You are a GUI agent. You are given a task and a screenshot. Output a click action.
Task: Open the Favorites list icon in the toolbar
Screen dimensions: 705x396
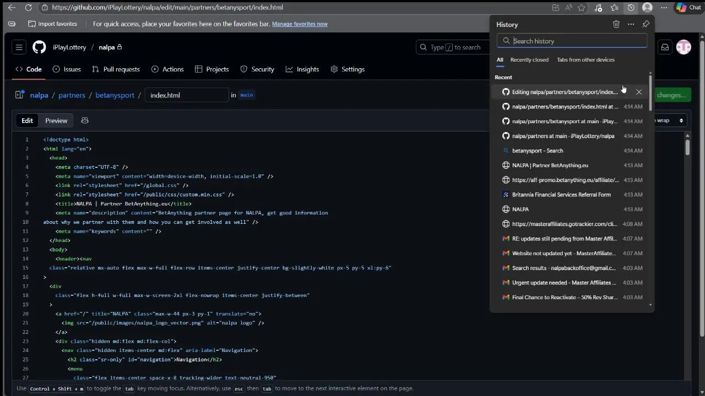tap(615, 8)
